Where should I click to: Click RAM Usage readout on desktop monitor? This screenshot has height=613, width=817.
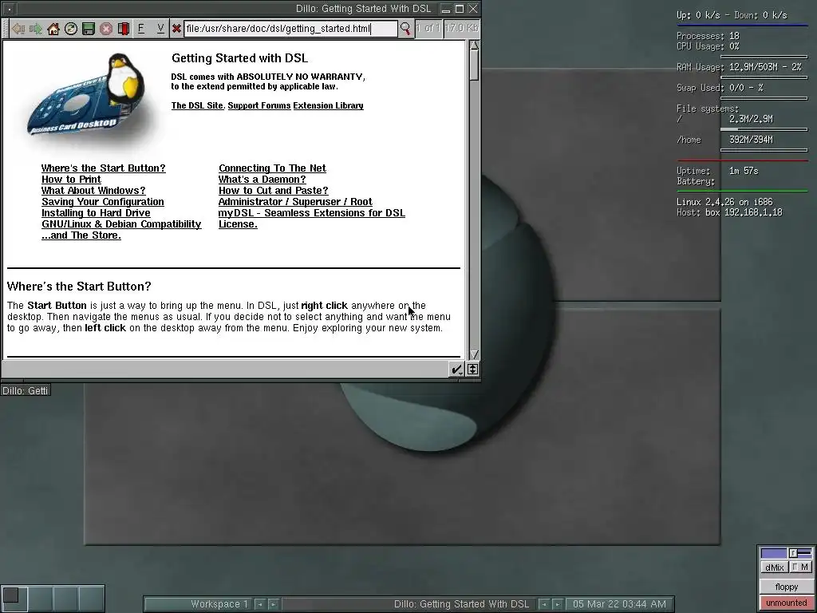738,67
